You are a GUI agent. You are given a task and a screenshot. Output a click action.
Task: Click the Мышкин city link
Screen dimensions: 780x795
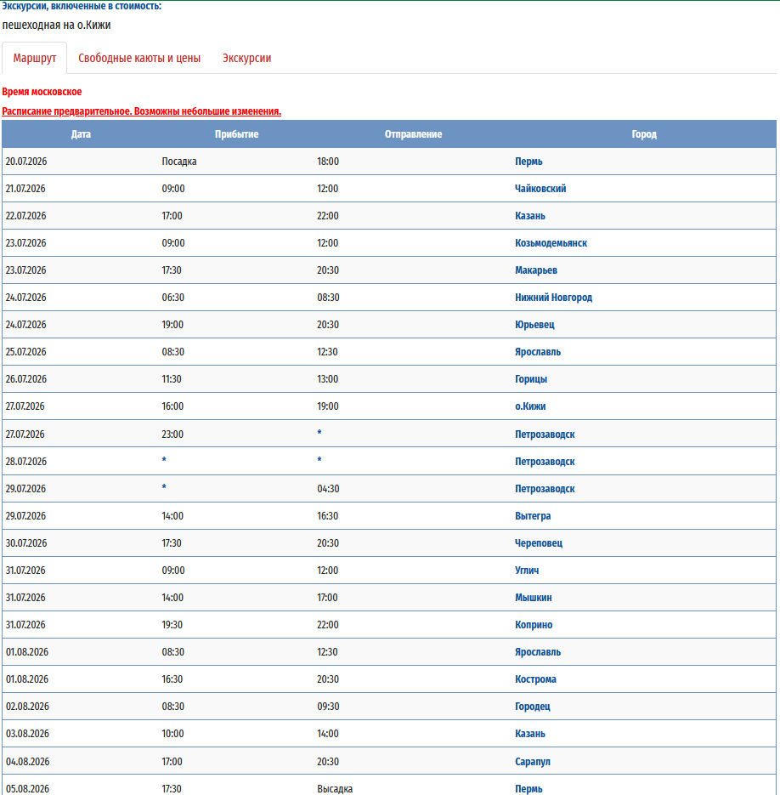534,598
